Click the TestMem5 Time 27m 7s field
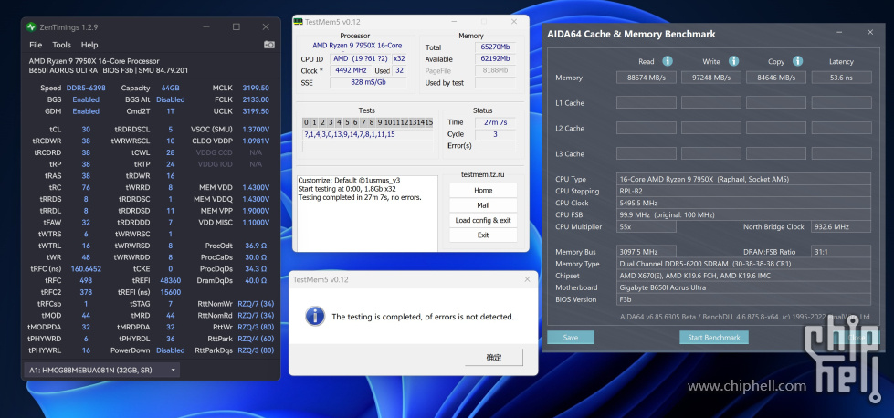The image size is (894, 418). (494, 122)
